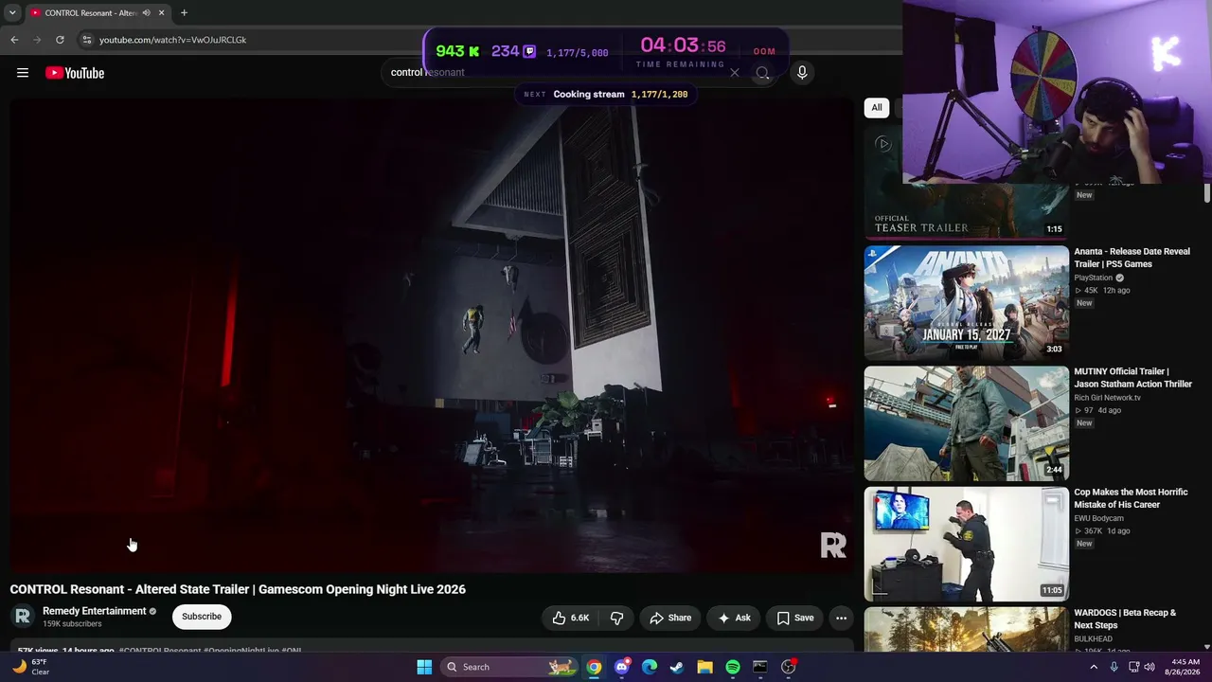Switch to Chrome in the taskbar

pos(594,667)
